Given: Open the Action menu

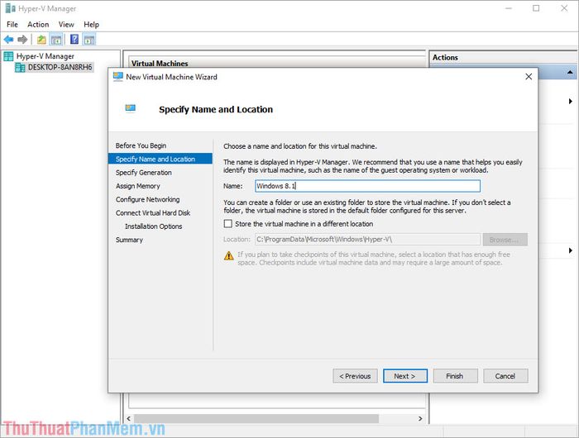Looking at the screenshot, I should tap(38, 24).
